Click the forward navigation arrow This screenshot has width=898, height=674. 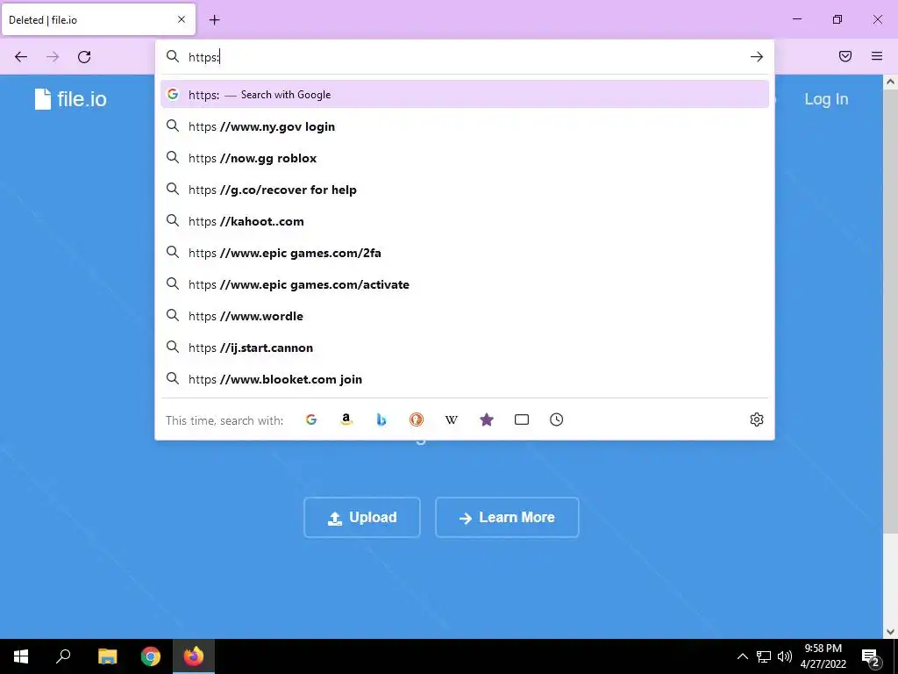[x=53, y=57]
